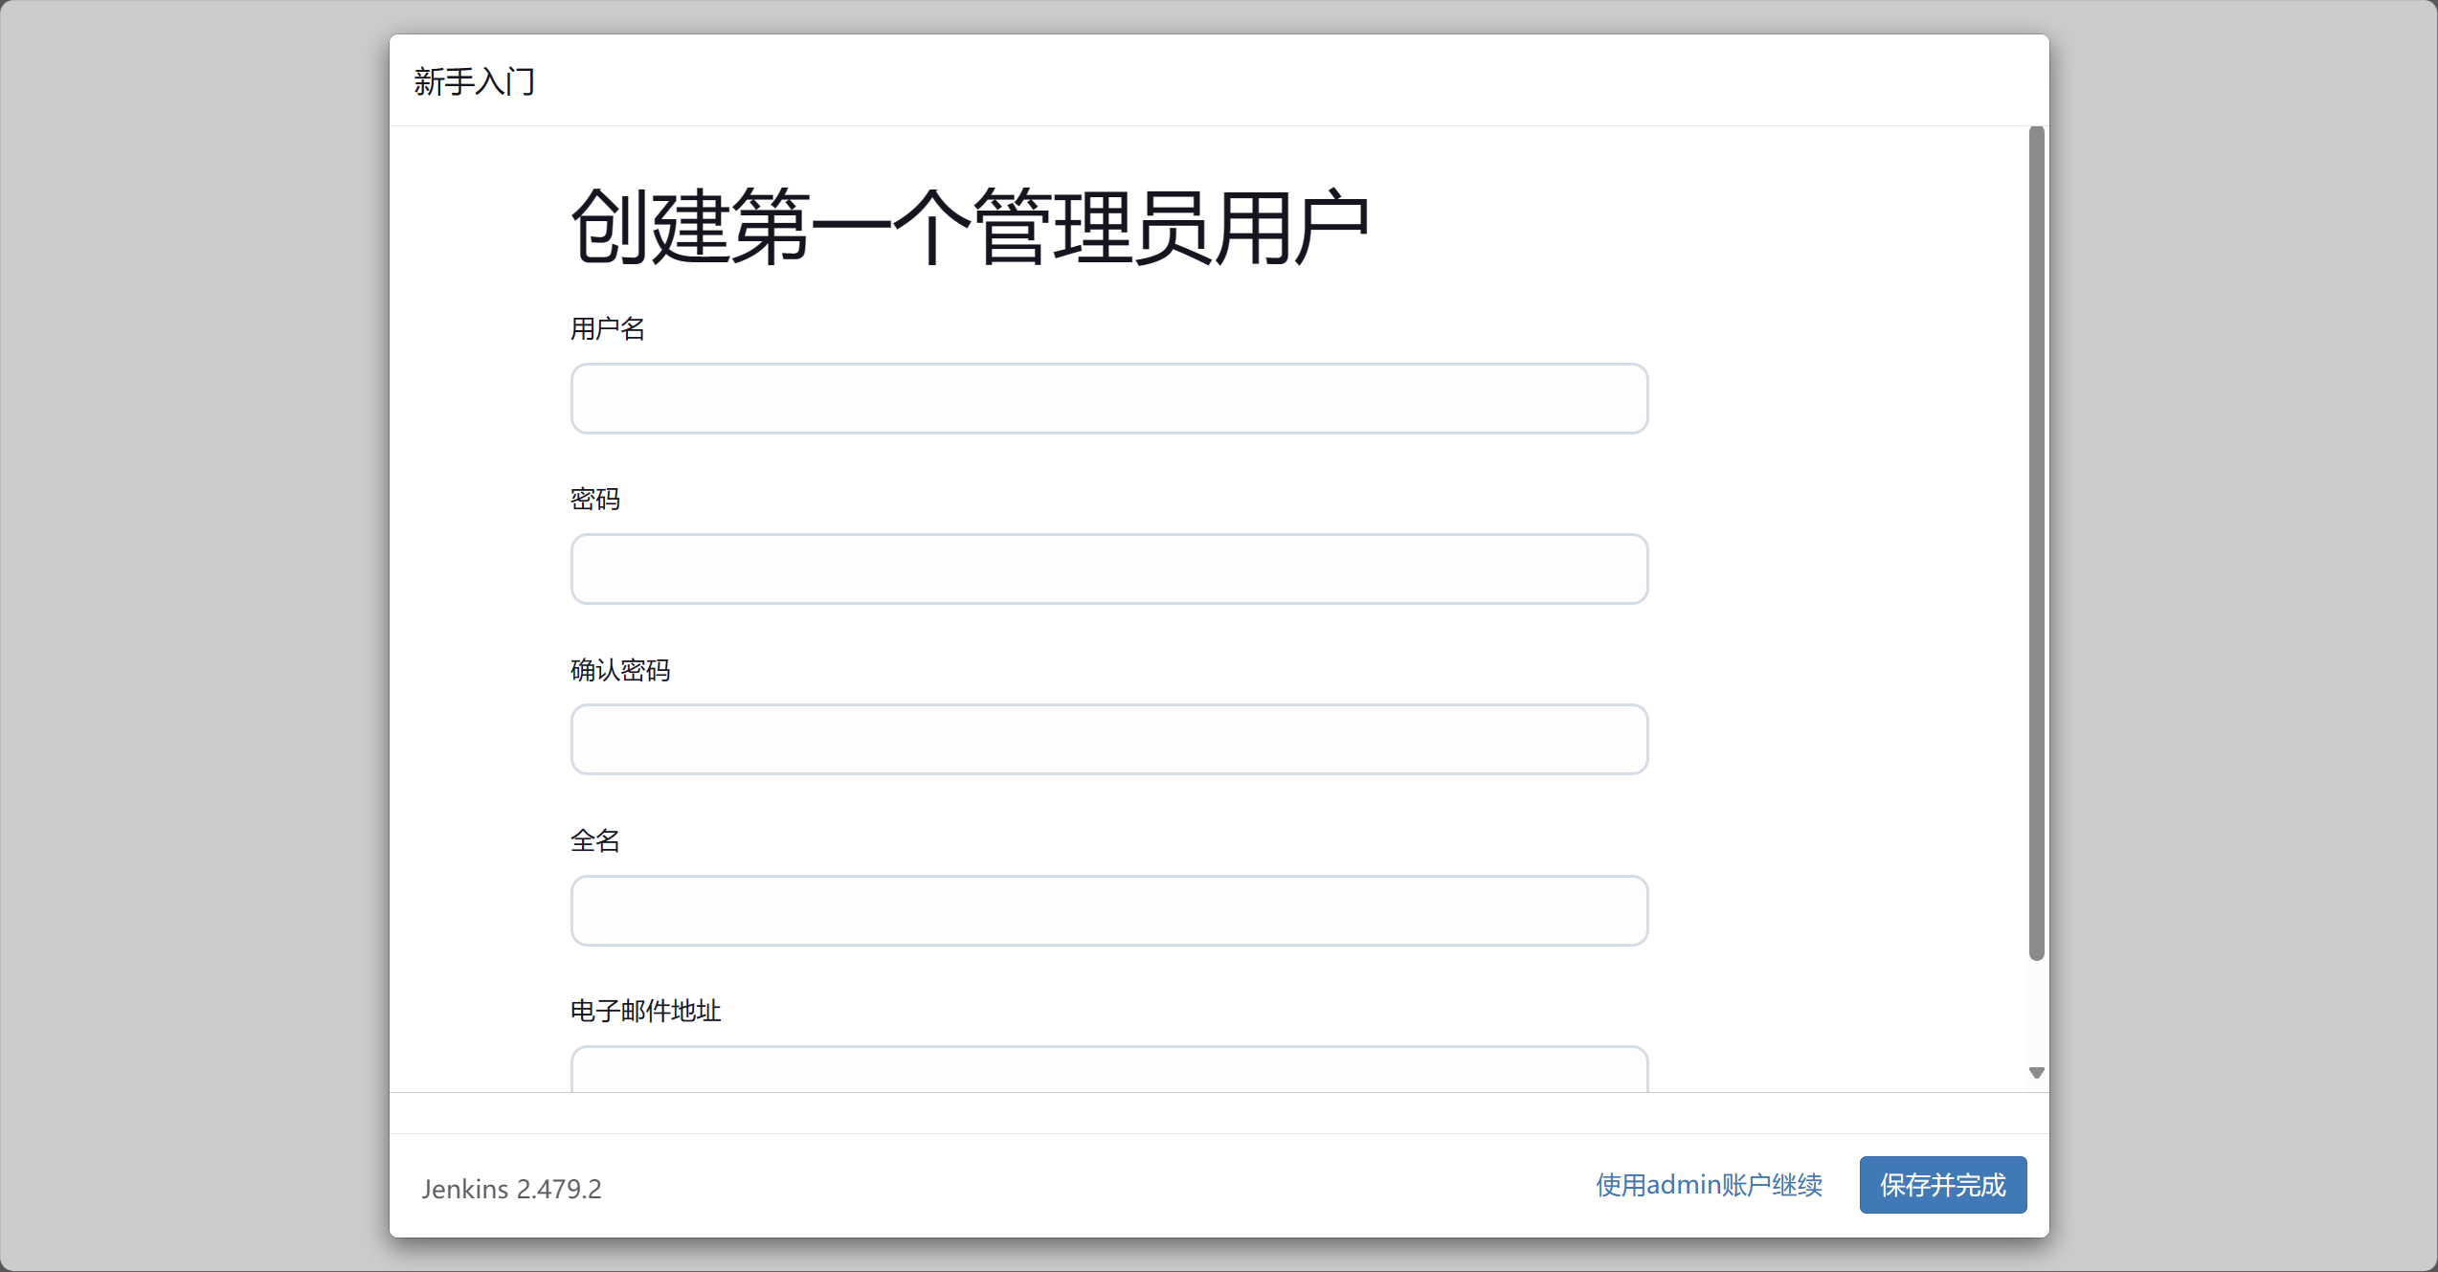Viewport: 2438px width, 1272px height.
Task: Click scrollbar track below the thumb
Action: [2036, 1015]
